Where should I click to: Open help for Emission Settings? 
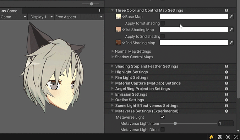[x=227, y=95]
